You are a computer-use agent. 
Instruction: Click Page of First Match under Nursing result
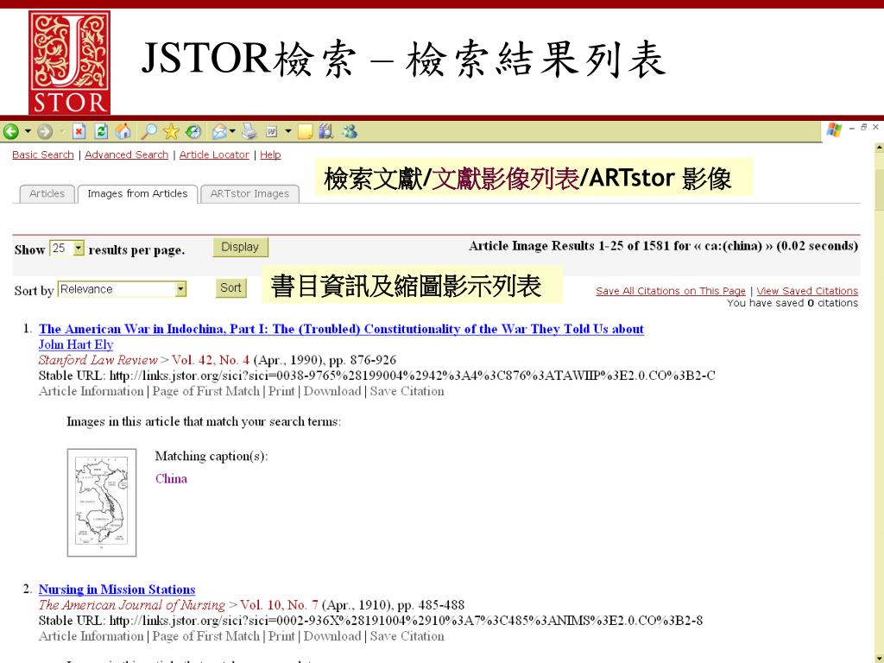tap(206, 636)
